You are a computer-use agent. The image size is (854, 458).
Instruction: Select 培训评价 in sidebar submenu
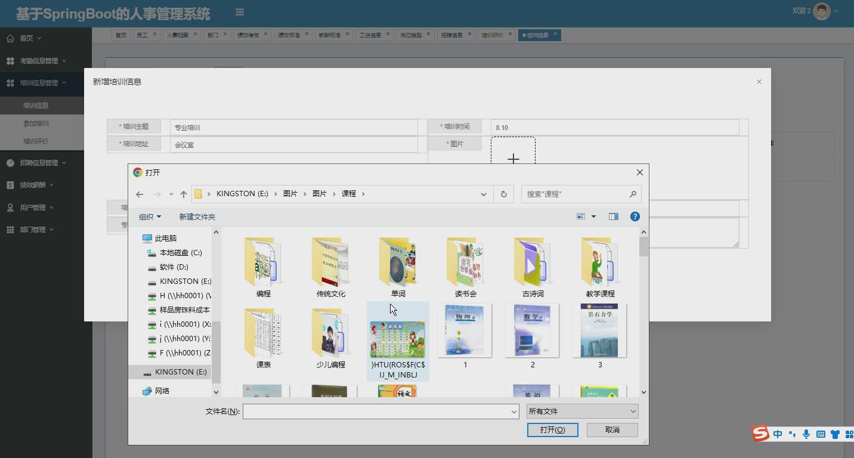click(x=36, y=141)
